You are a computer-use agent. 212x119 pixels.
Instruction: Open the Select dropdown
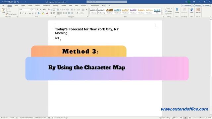pyautogui.click(x=169, y=14)
